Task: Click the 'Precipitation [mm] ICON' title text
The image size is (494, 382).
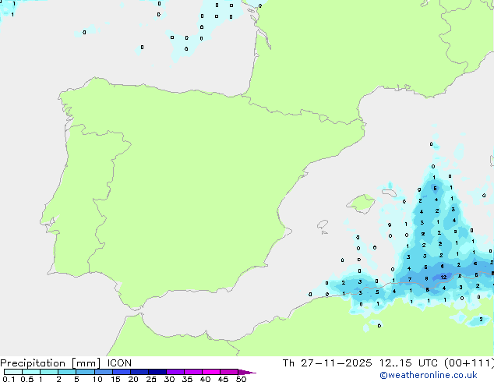Action: coord(66,363)
